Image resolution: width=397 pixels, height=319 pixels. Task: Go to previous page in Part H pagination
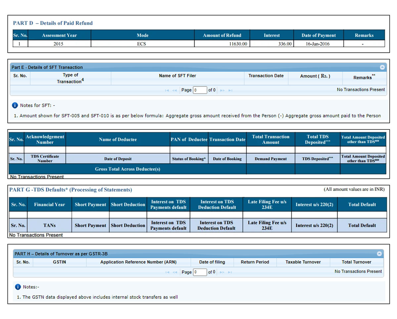pos(175,272)
